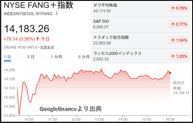Click the ラッセル2000インデックス row

pyautogui.click(x=141, y=56)
